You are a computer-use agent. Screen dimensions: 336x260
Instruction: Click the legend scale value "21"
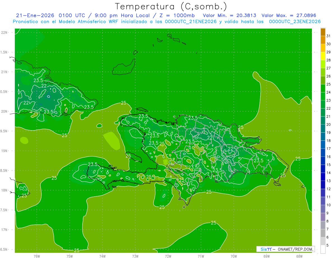coord(329,117)
